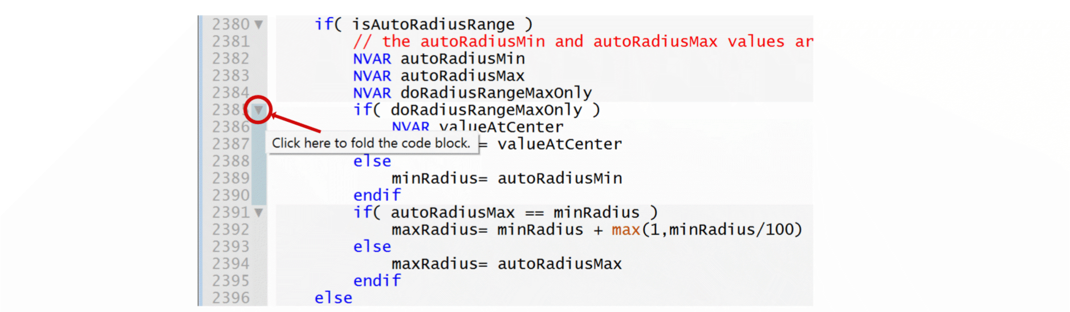Click NVAR autoRadiusMax declaration

pos(438,76)
